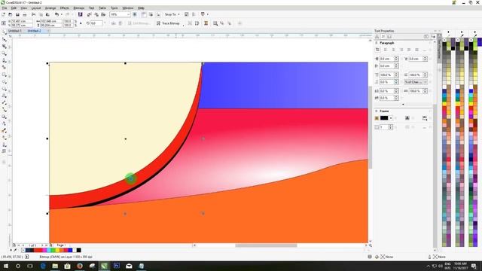Click the Snap To button

(170, 14)
